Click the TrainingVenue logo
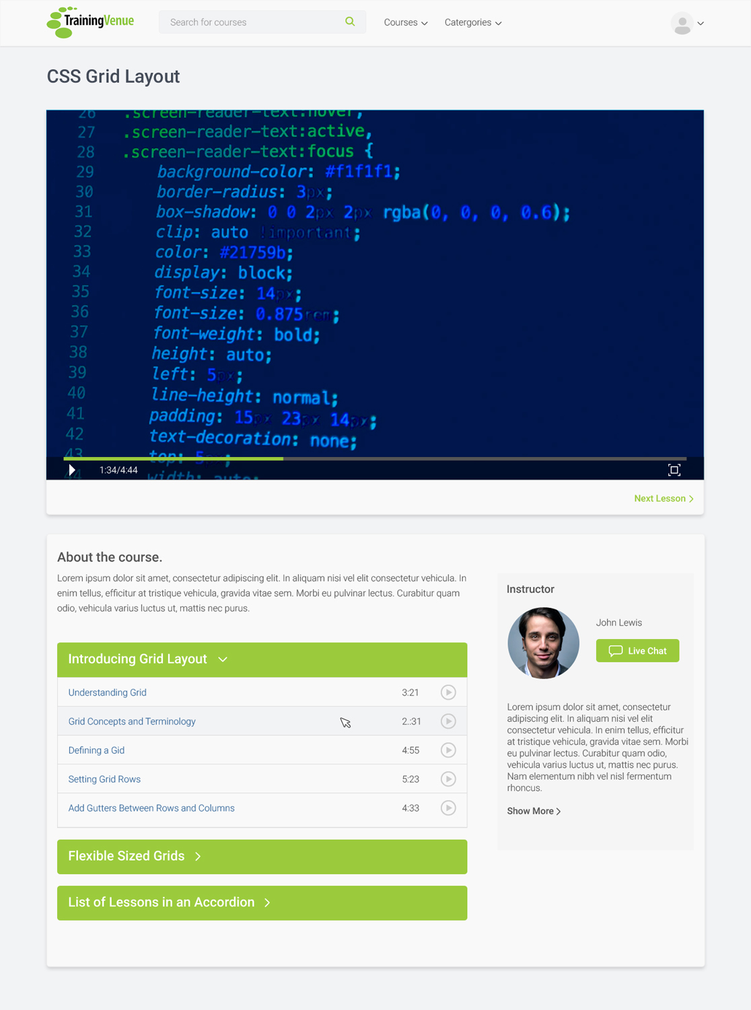751x1010 pixels. (90, 22)
